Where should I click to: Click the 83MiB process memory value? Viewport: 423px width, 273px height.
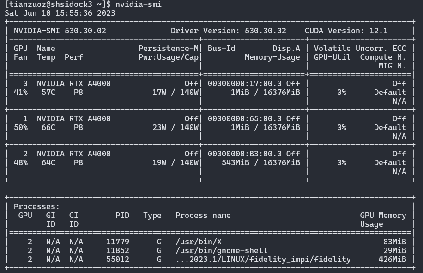coord(395,242)
